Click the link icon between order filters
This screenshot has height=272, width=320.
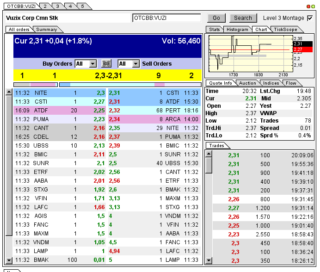tap(107, 63)
